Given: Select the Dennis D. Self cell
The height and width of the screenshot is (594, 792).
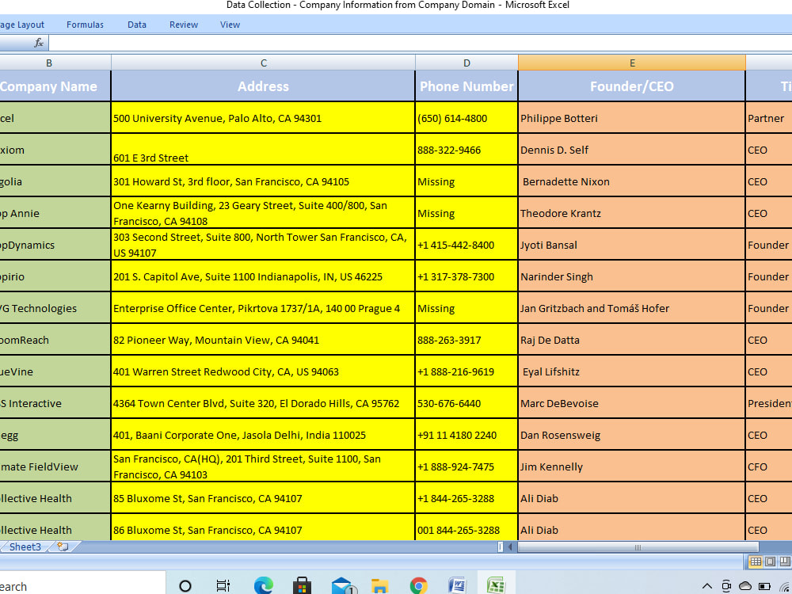Looking at the screenshot, I should 632,150.
